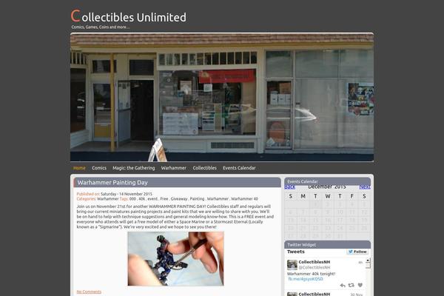Select the Free tag

[164, 199]
